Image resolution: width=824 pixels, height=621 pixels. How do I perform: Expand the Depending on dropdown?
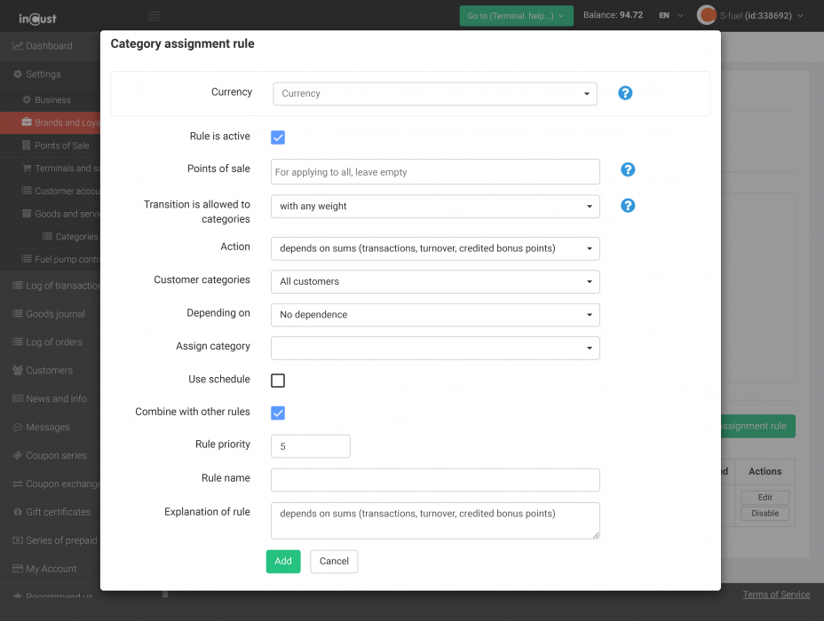(435, 315)
